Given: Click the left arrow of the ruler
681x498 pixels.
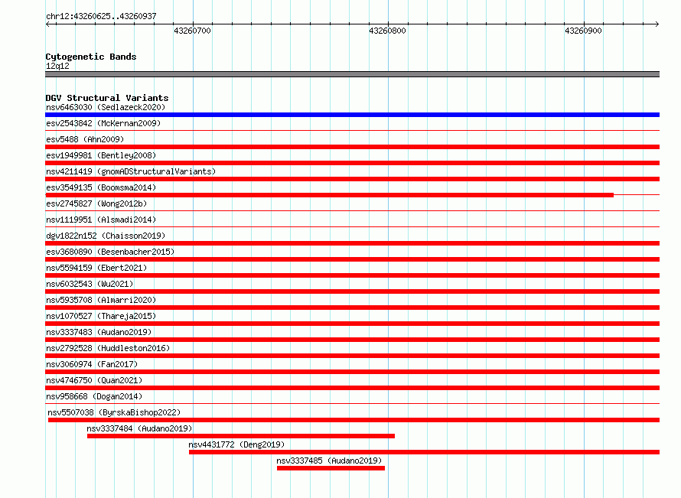Looking at the screenshot, I should [48, 24].
